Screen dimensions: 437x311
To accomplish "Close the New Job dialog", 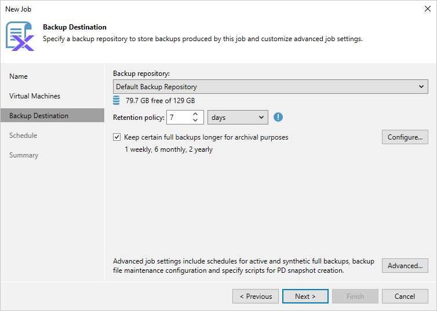I will [x=427, y=9].
